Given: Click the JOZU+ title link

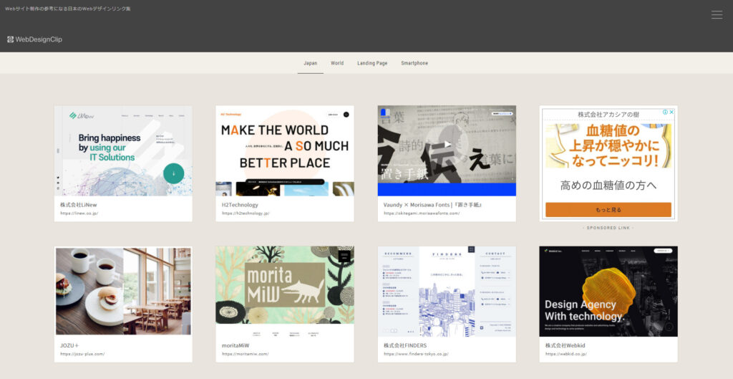Looking at the screenshot, I should (69, 346).
